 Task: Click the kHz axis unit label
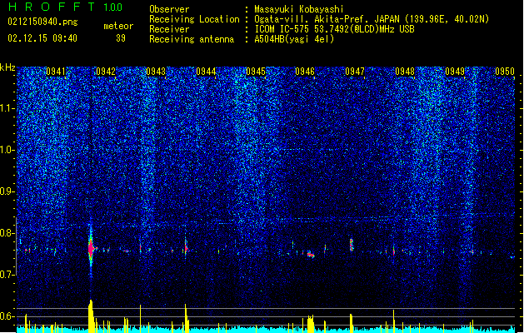7,67
